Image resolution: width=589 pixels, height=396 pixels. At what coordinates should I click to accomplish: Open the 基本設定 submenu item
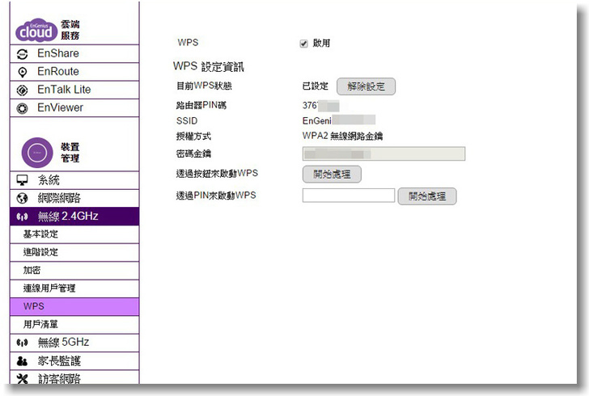(40, 234)
